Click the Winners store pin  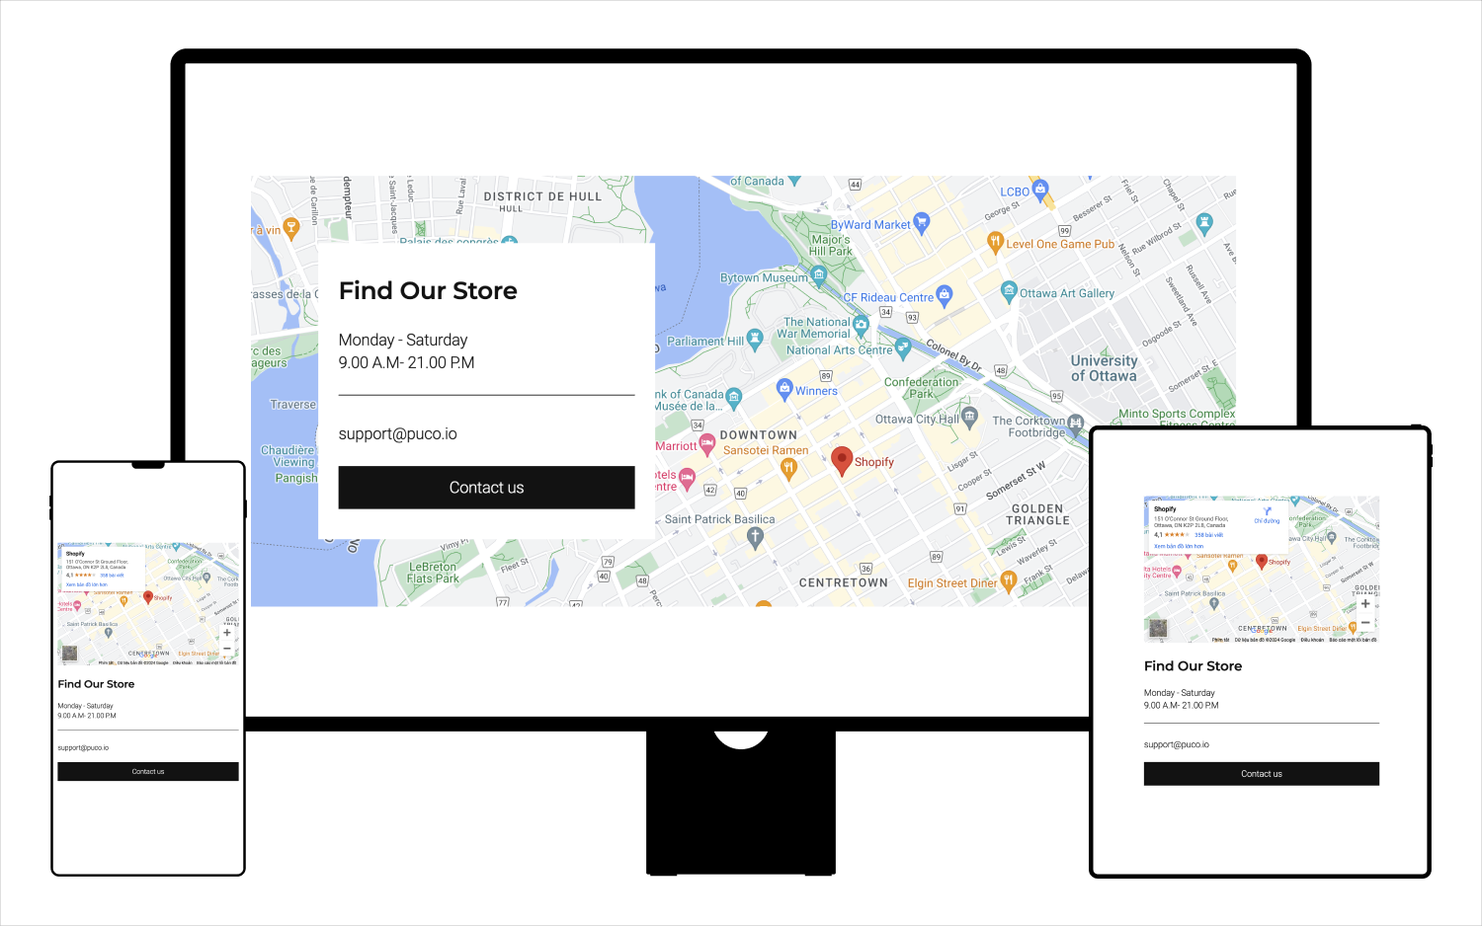(x=784, y=388)
